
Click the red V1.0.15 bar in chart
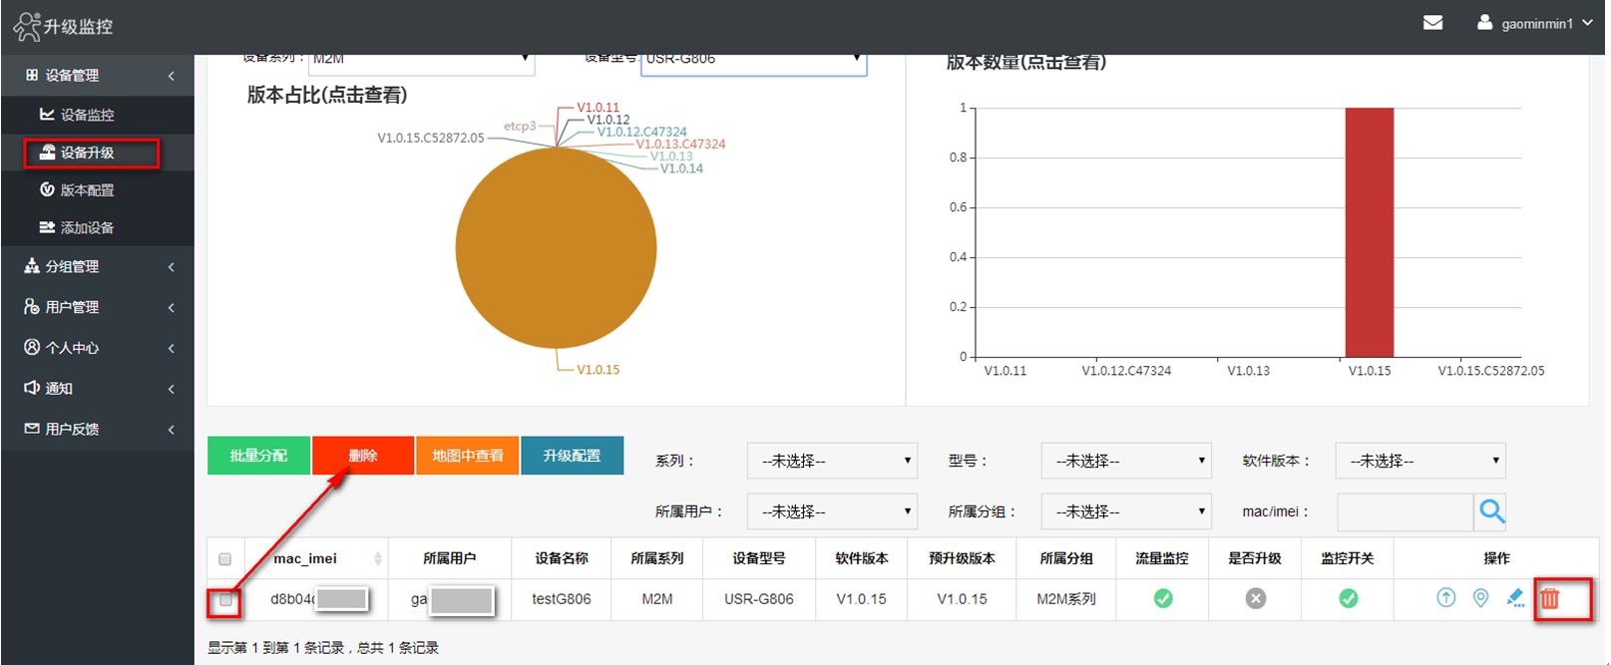pyautogui.click(x=1369, y=232)
